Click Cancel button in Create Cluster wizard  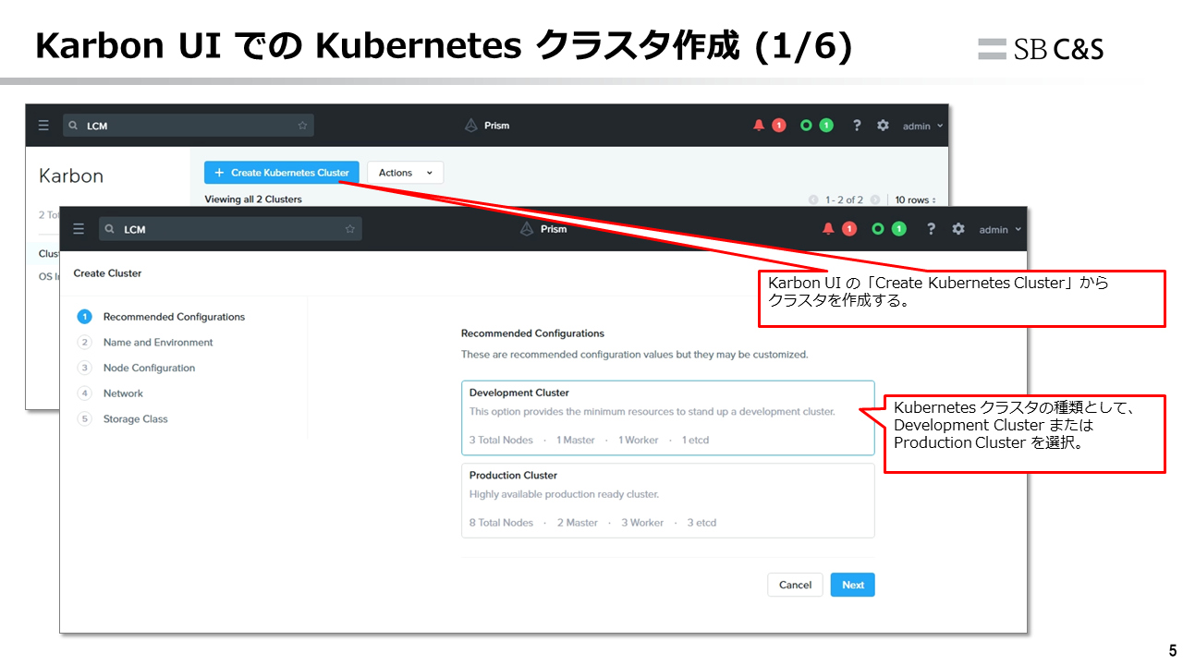click(x=795, y=585)
